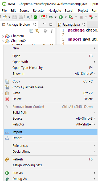Expand the Declarations submenu

pos(51,152)
